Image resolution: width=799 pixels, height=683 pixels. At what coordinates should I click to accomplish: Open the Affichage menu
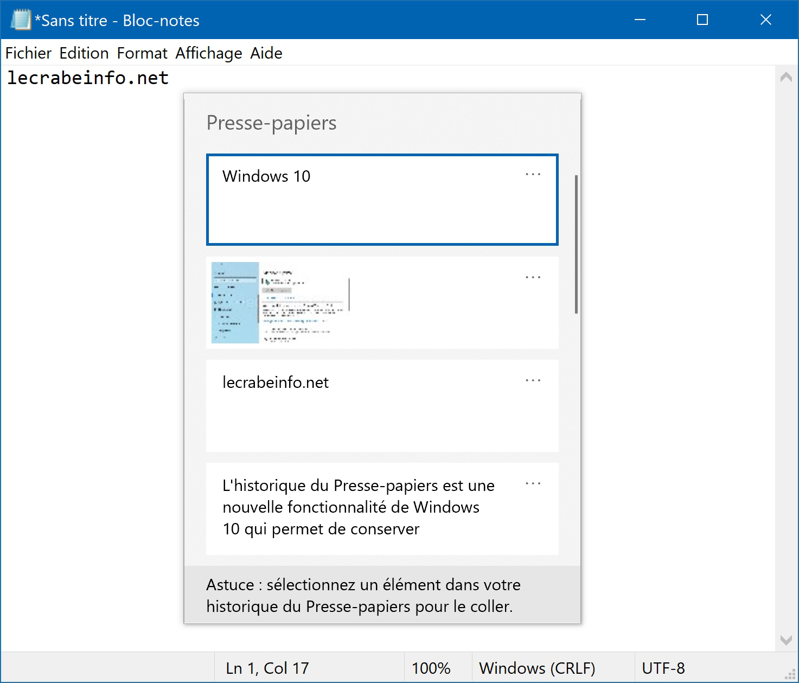pos(209,53)
